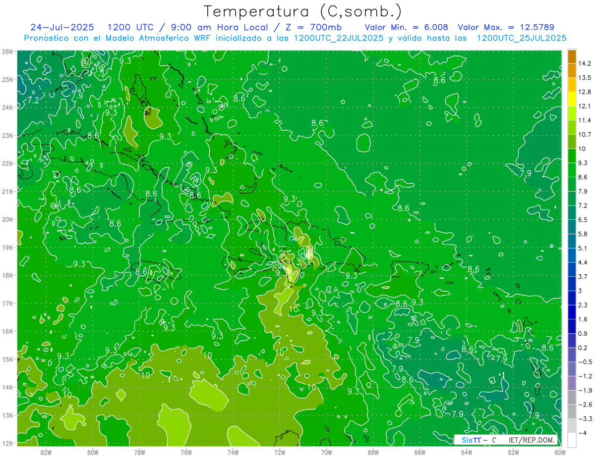The image size is (595, 459).
Task: Click the 3.7 color scale label
Action: 583,276
